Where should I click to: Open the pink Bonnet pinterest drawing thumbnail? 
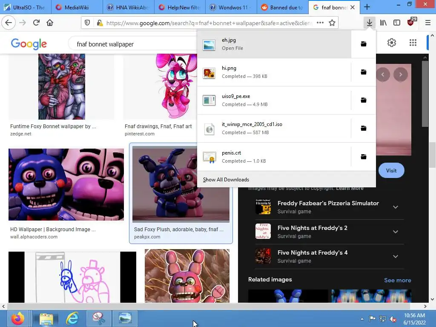[x=160, y=86]
